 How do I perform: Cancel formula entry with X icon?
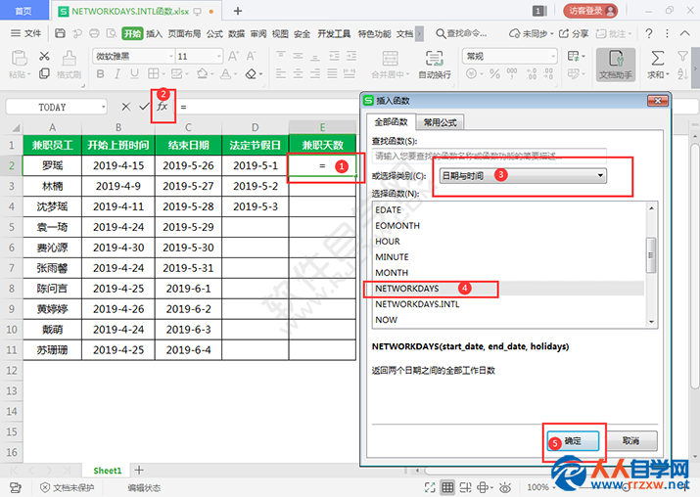point(126,107)
